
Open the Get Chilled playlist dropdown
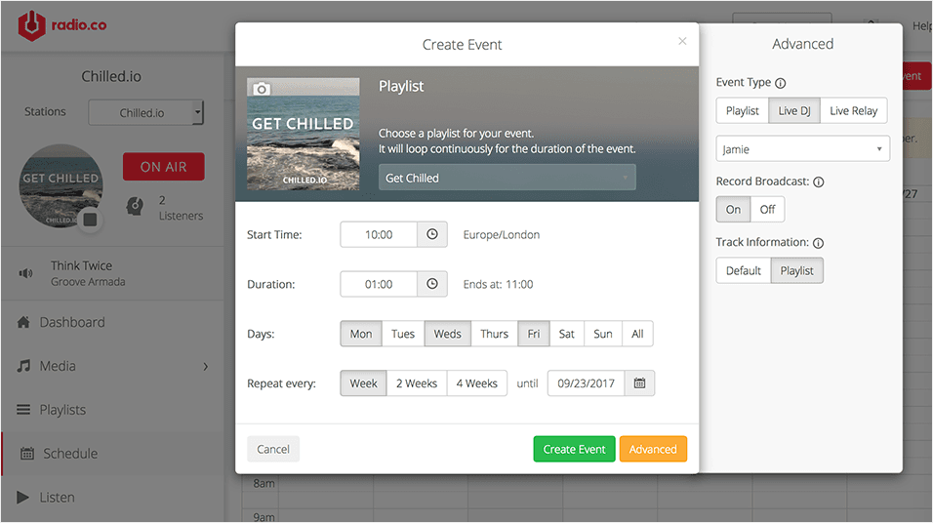coord(507,178)
